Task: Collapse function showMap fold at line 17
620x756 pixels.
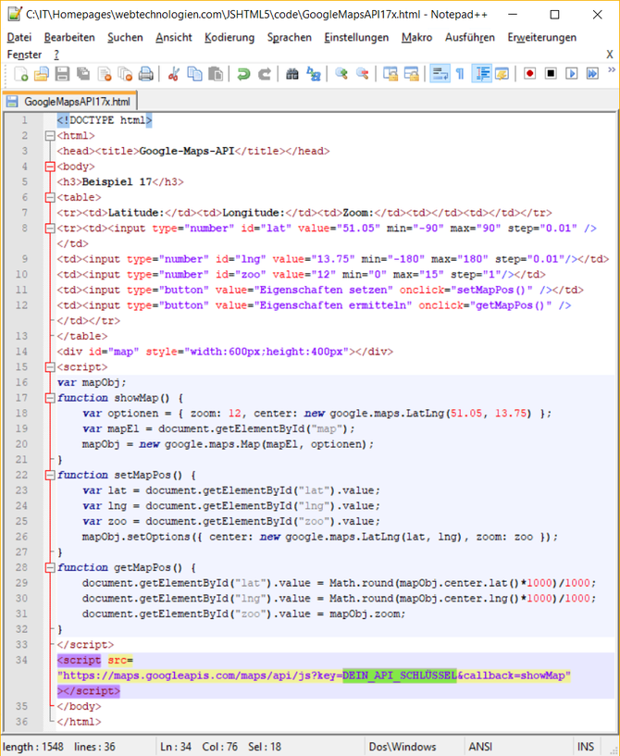Action: pos(50,398)
